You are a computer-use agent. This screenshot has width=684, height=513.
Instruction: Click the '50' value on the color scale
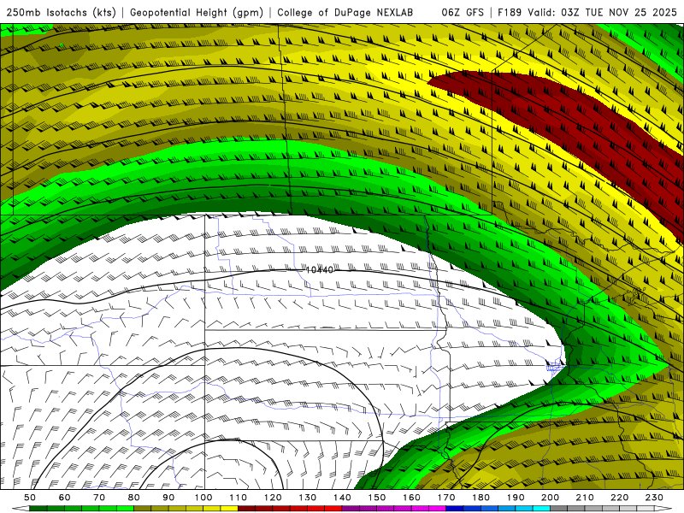[30, 498]
